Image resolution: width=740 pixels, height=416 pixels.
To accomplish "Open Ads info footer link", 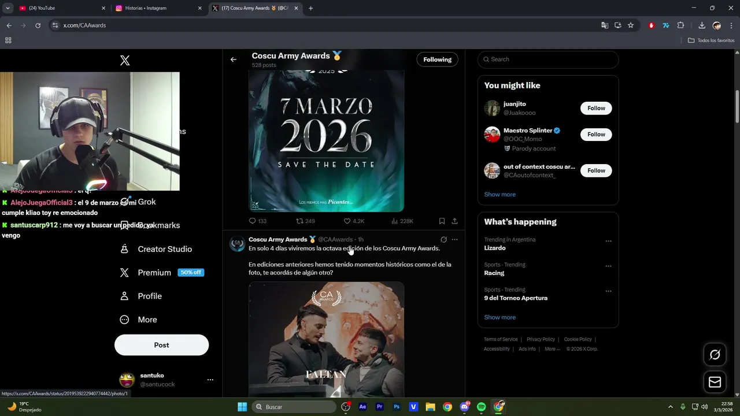I will [x=527, y=349].
